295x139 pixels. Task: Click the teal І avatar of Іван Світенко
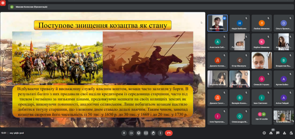[x=262, y=97]
